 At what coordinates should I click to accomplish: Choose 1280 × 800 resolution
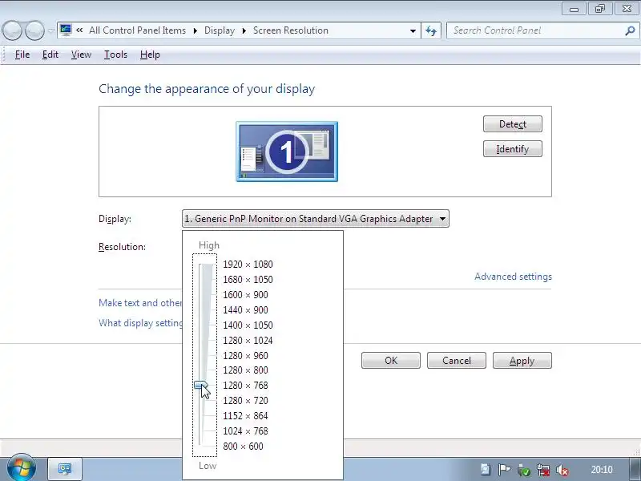click(245, 370)
